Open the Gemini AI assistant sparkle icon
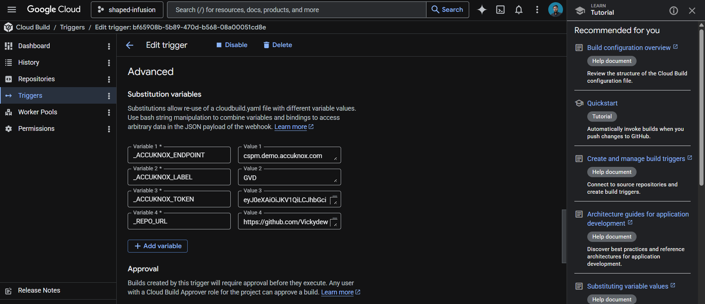The image size is (705, 304). coord(482,10)
